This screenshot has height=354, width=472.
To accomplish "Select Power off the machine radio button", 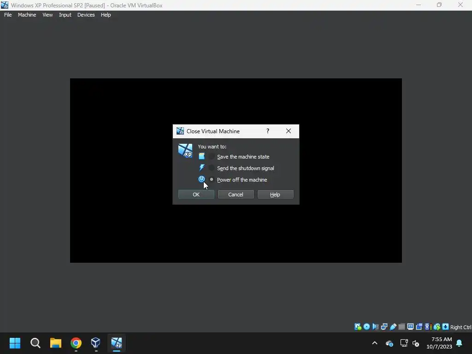I will click(x=212, y=179).
